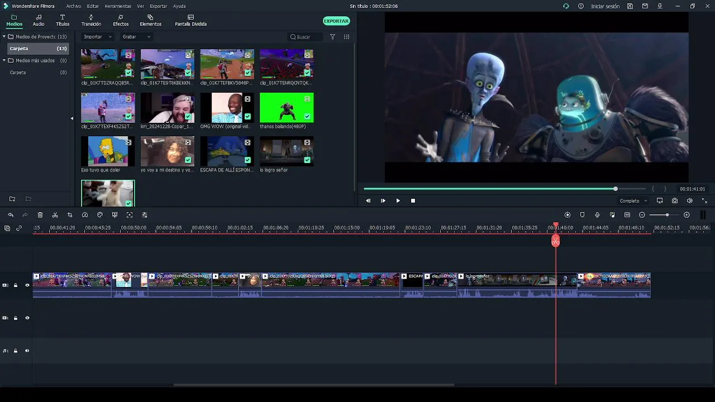Split clip with the scissors icon
The width and height of the screenshot is (715, 402).
point(55,215)
